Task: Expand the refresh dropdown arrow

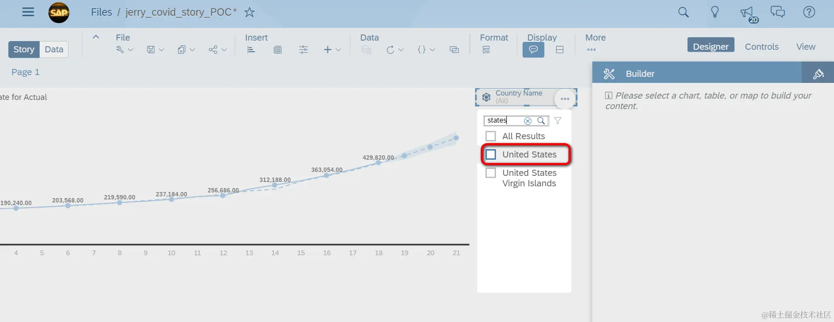Action: point(401,50)
